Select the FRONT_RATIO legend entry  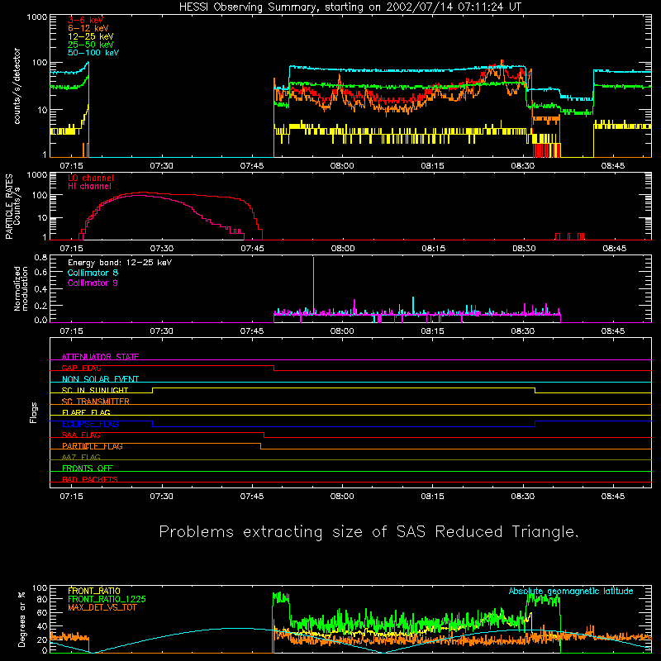[x=94, y=591]
